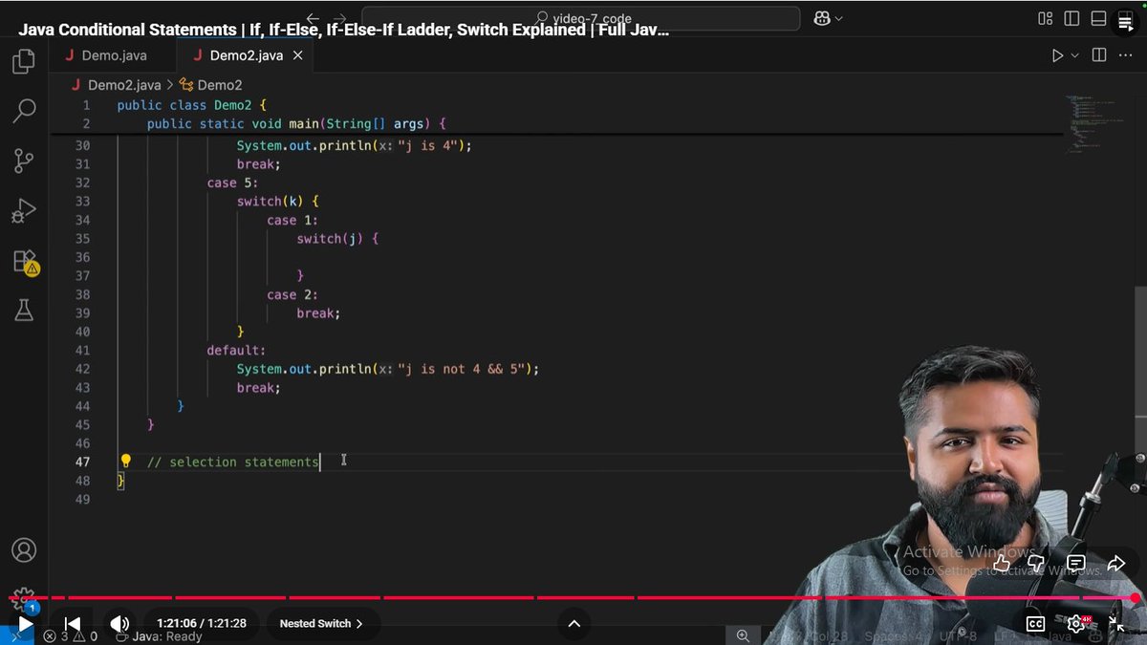
Task: Mute the video volume
Action: [119, 624]
